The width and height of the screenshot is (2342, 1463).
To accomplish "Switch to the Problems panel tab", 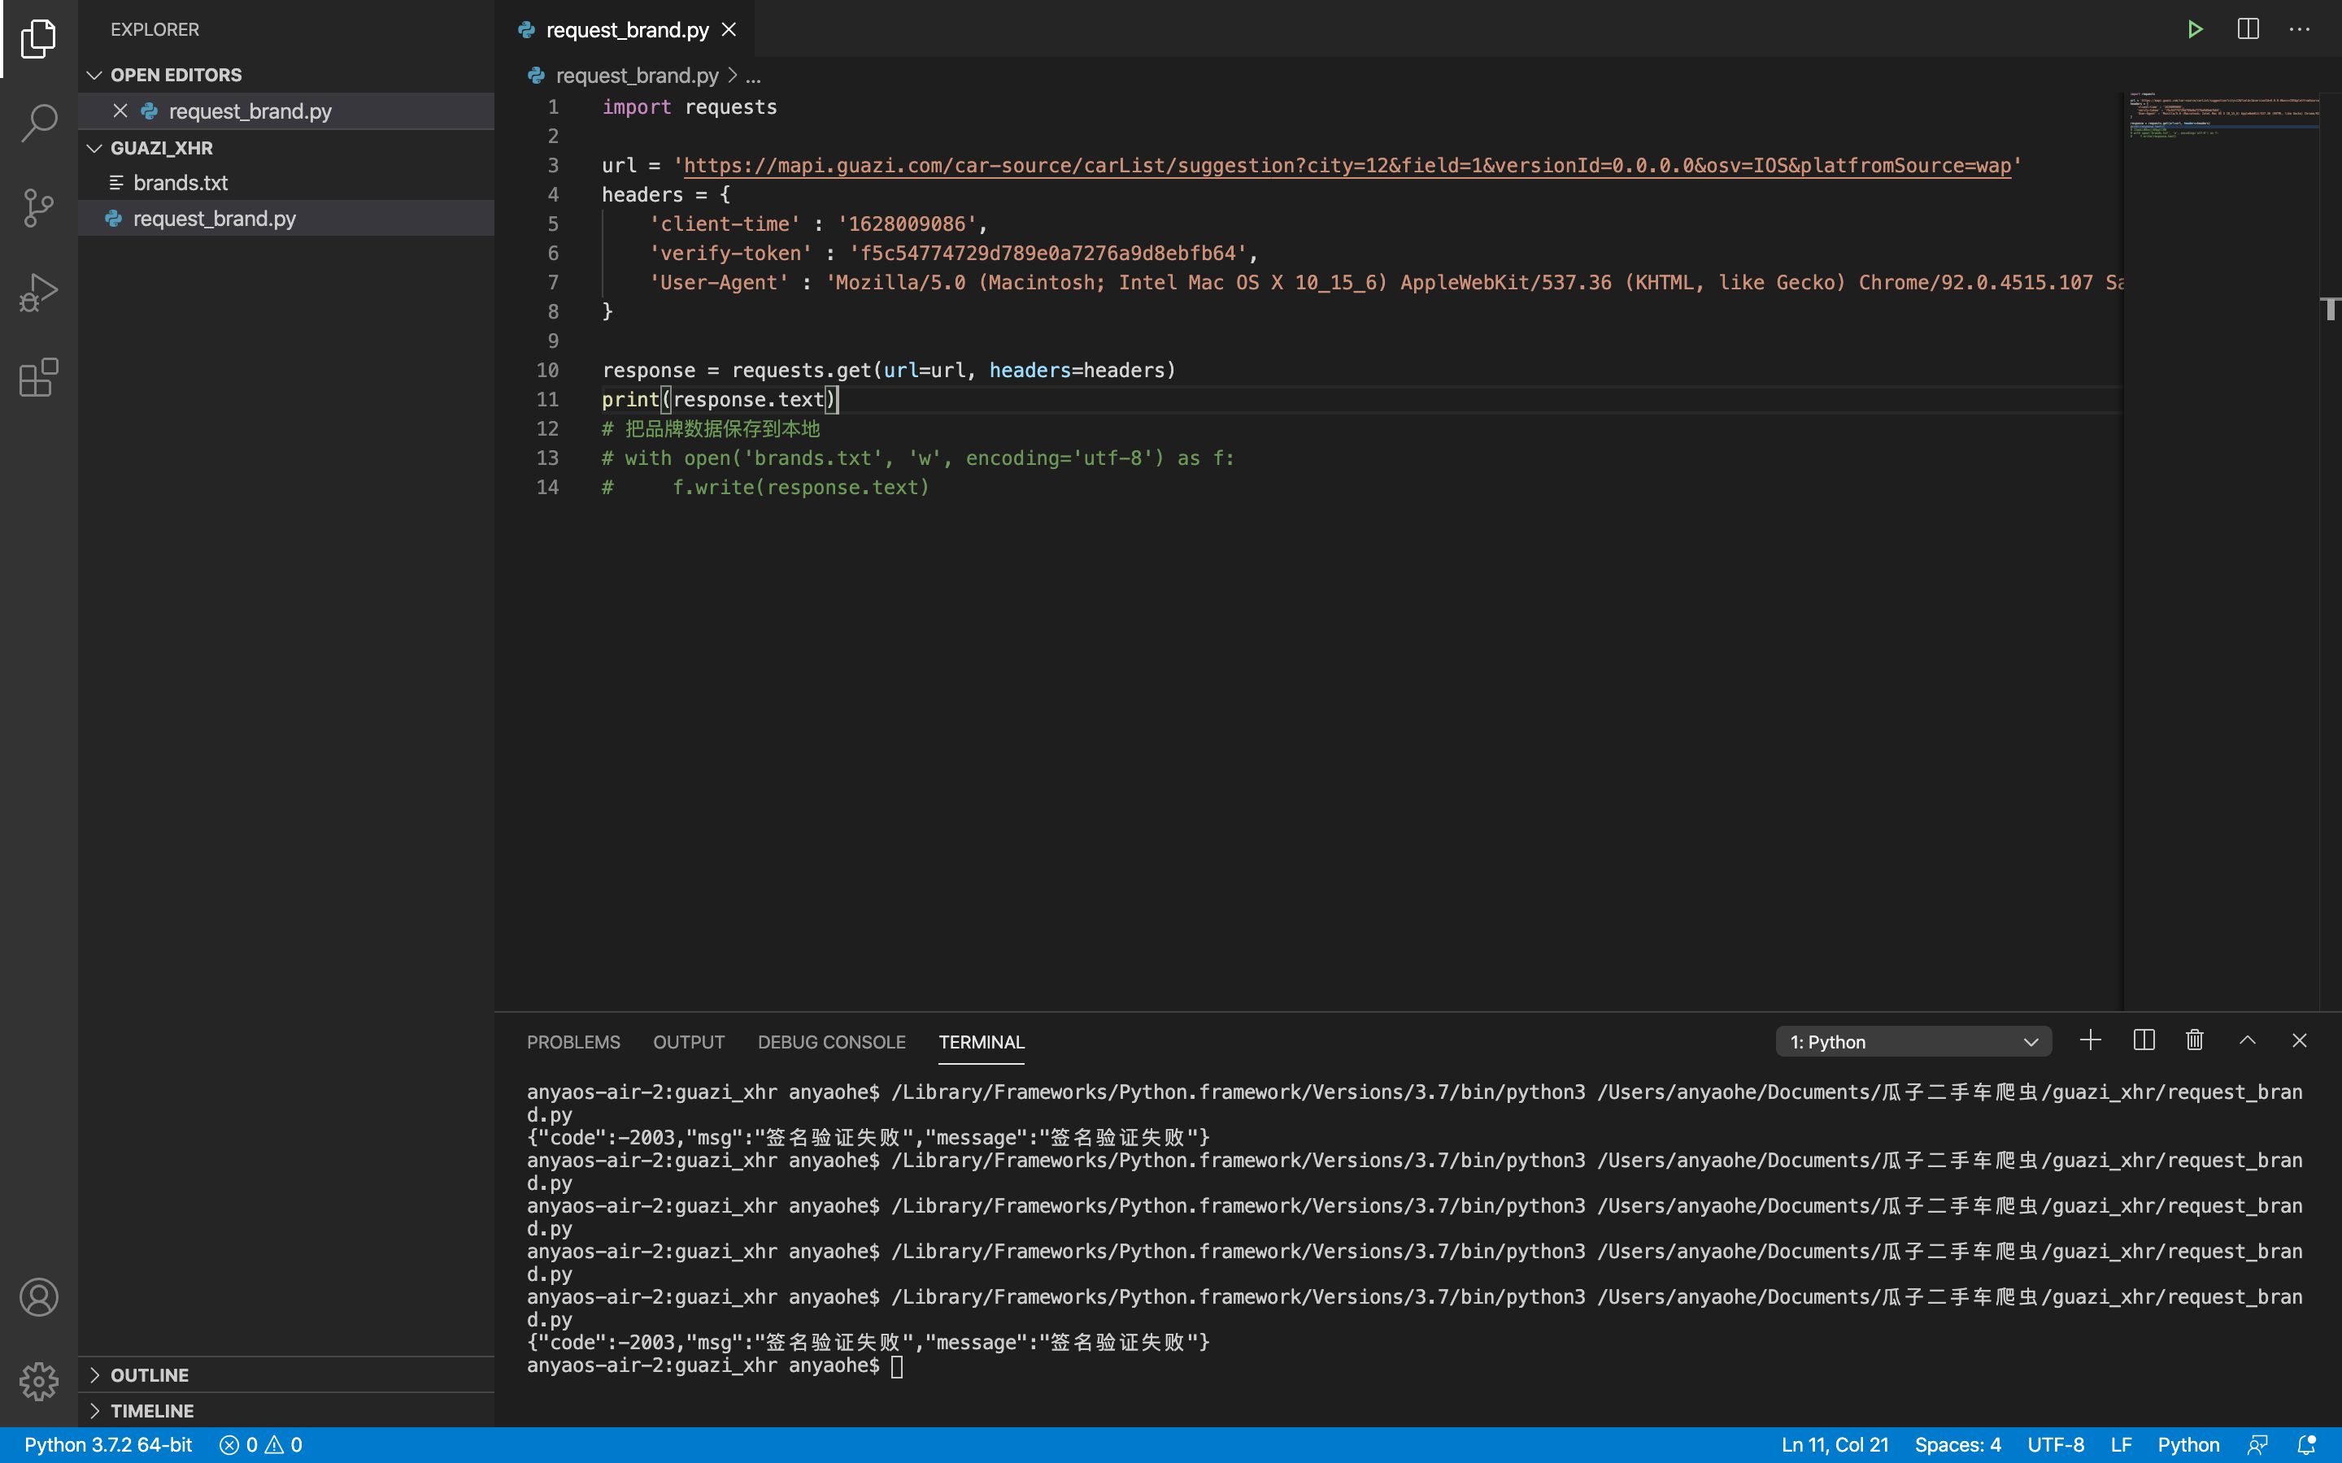I will (574, 1042).
